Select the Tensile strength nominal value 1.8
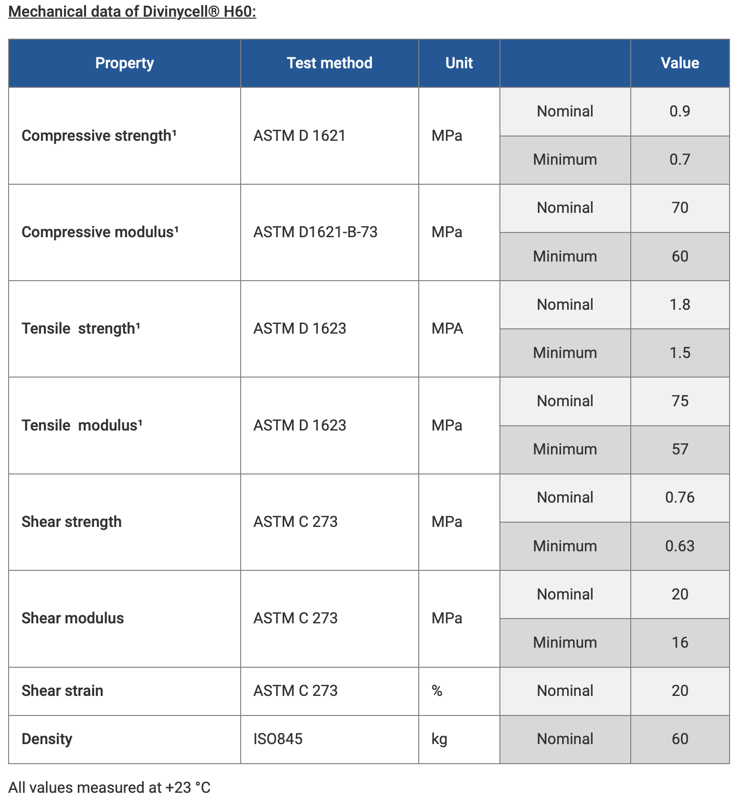This screenshot has height=799, width=742. 680,305
